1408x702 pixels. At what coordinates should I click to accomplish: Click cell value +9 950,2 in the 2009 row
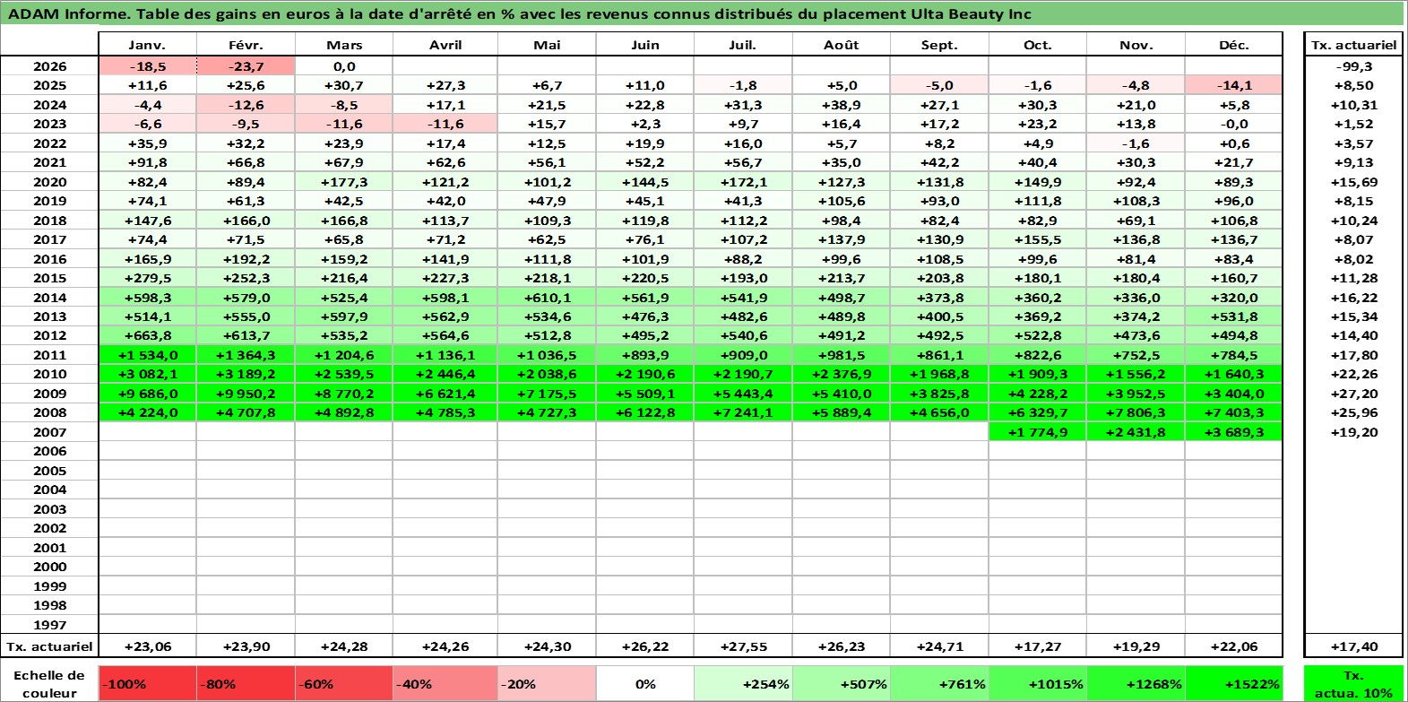pos(246,394)
